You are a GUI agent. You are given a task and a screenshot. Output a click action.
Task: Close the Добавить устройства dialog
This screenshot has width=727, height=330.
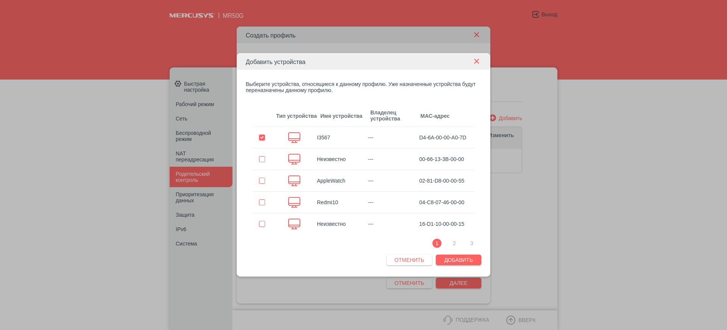pyautogui.click(x=476, y=61)
